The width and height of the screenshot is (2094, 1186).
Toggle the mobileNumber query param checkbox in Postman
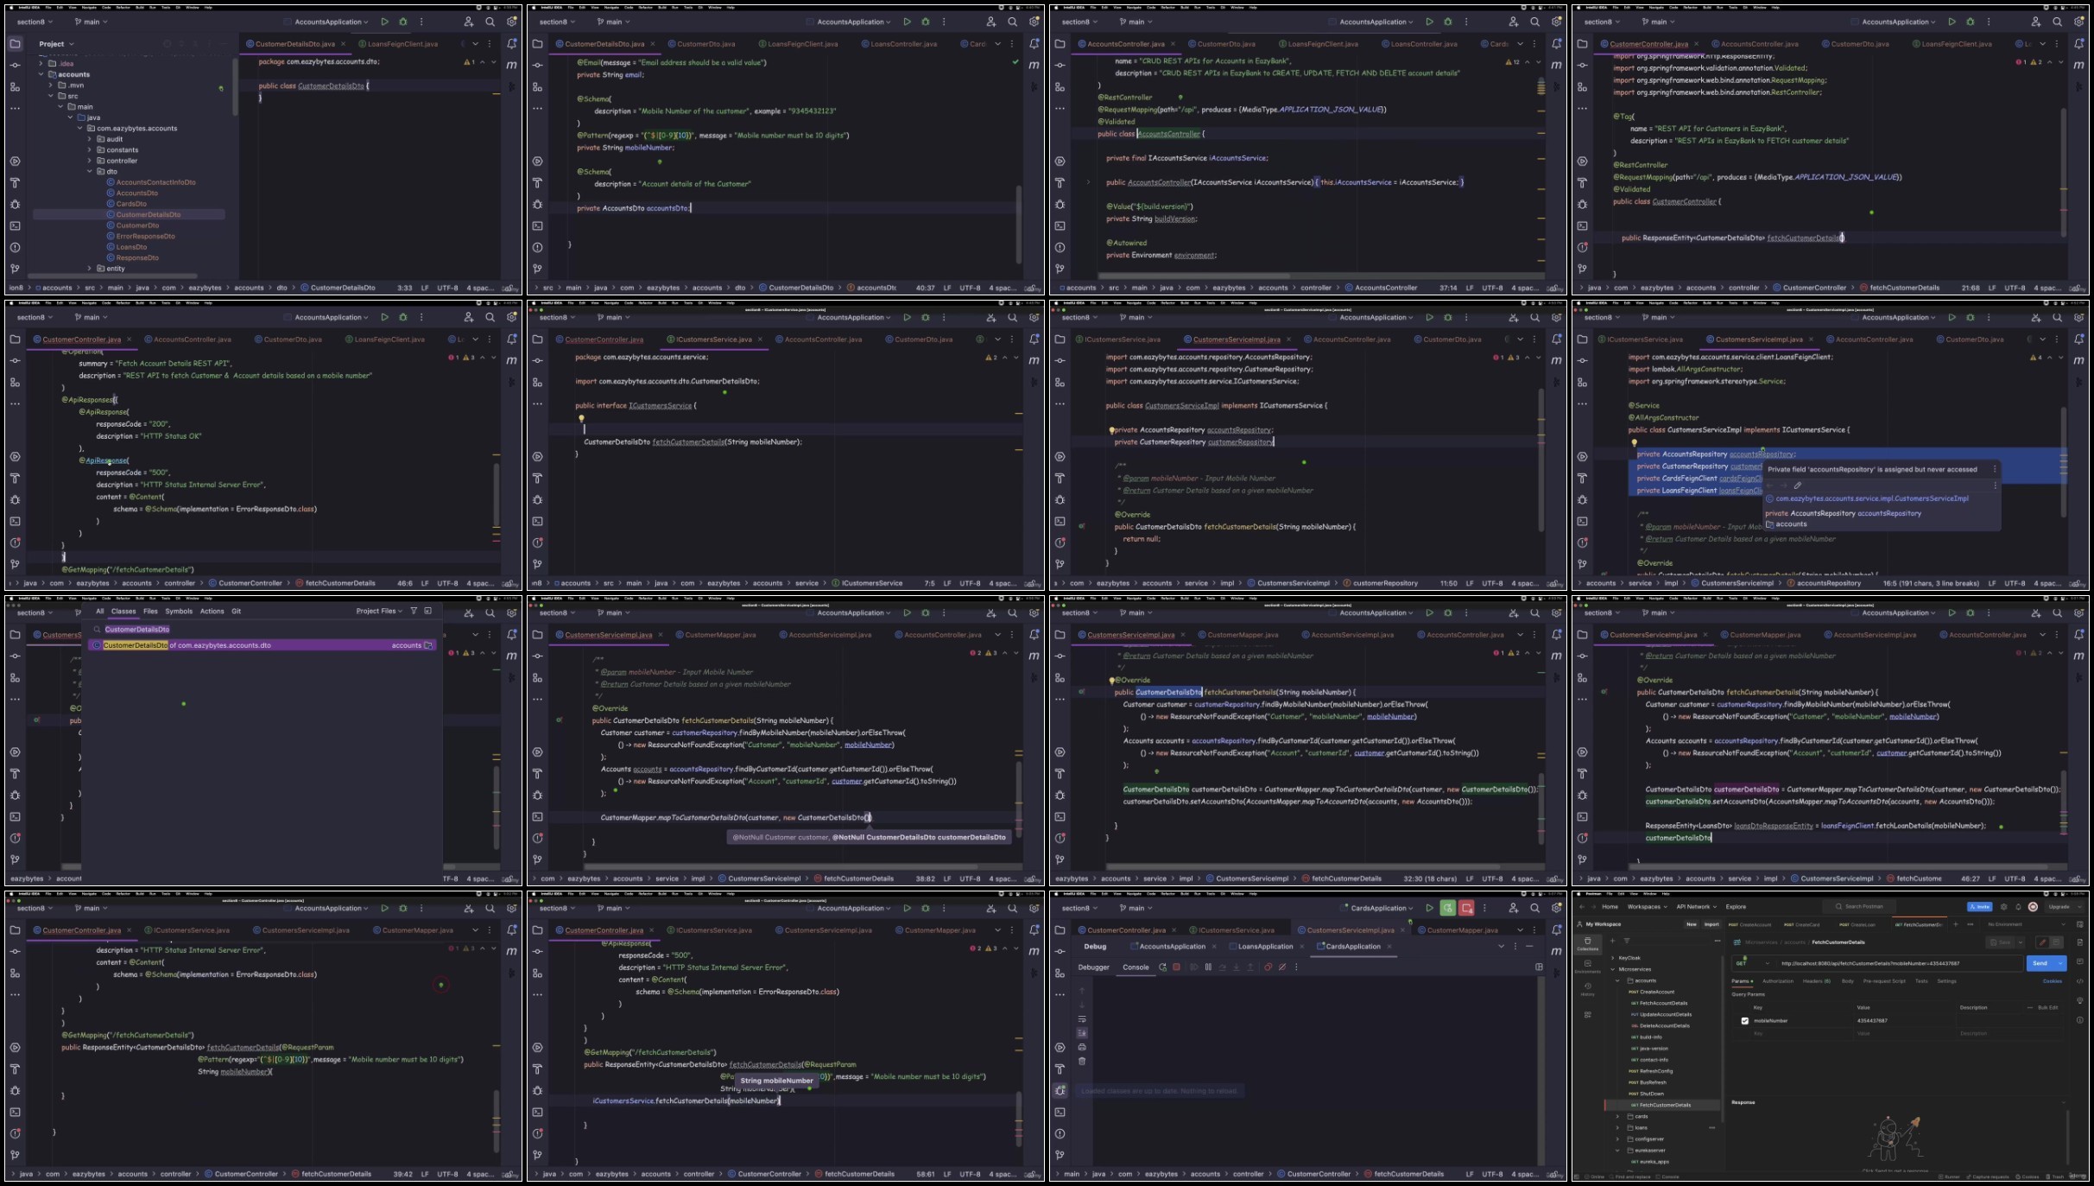(x=1745, y=1021)
